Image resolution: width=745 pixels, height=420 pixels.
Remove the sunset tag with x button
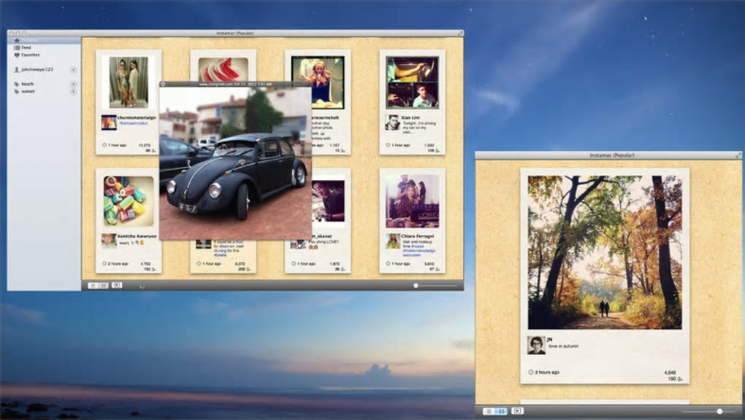[73, 92]
